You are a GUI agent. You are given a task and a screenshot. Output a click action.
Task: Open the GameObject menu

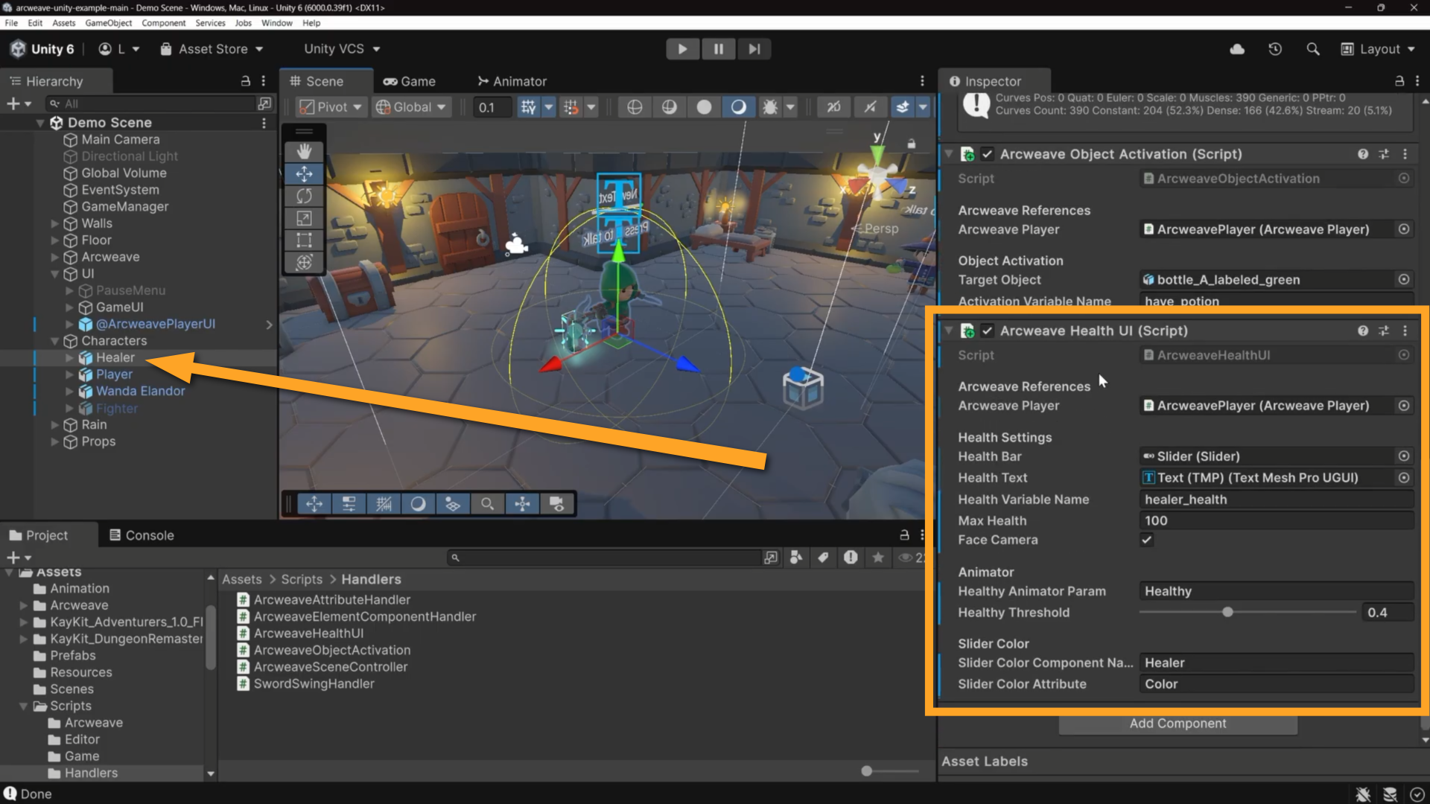(109, 23)
